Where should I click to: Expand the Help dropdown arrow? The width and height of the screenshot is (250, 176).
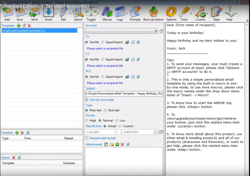coord(236,14)
